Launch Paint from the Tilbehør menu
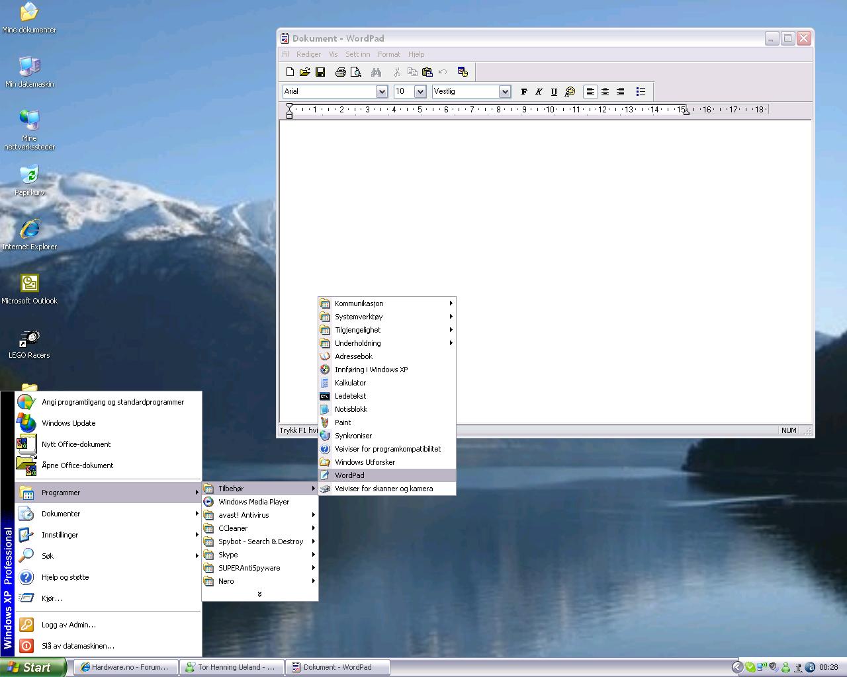The width and height of the screenshot is (847, 677). tap(387, 422)
